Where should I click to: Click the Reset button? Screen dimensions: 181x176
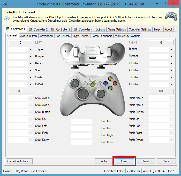145,161
